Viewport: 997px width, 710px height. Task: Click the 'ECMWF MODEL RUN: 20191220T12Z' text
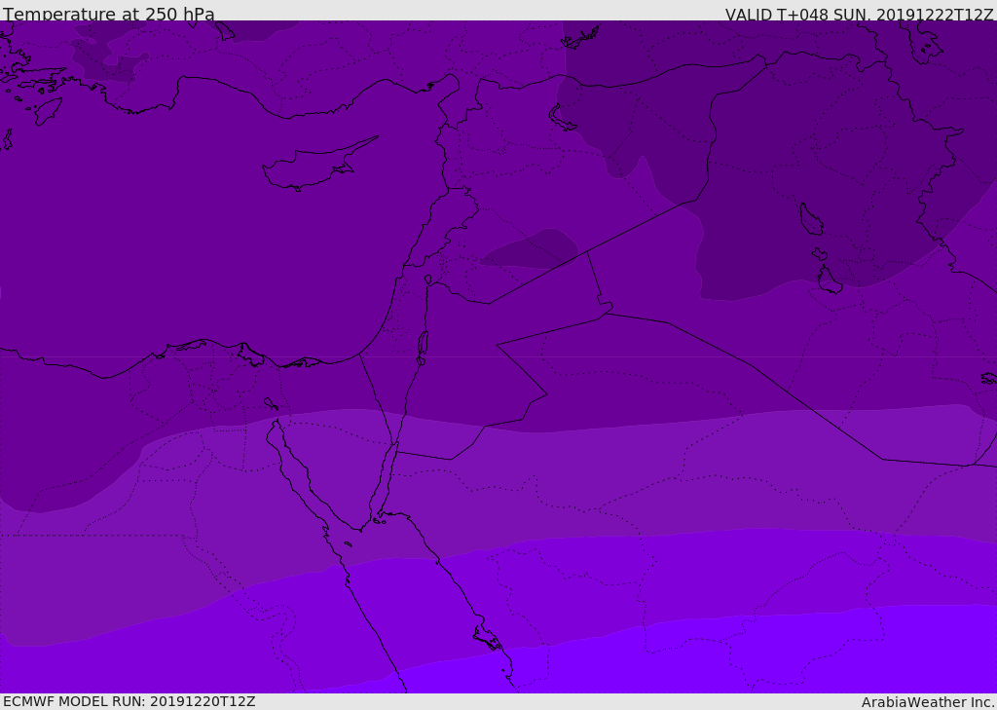[129, 701]
